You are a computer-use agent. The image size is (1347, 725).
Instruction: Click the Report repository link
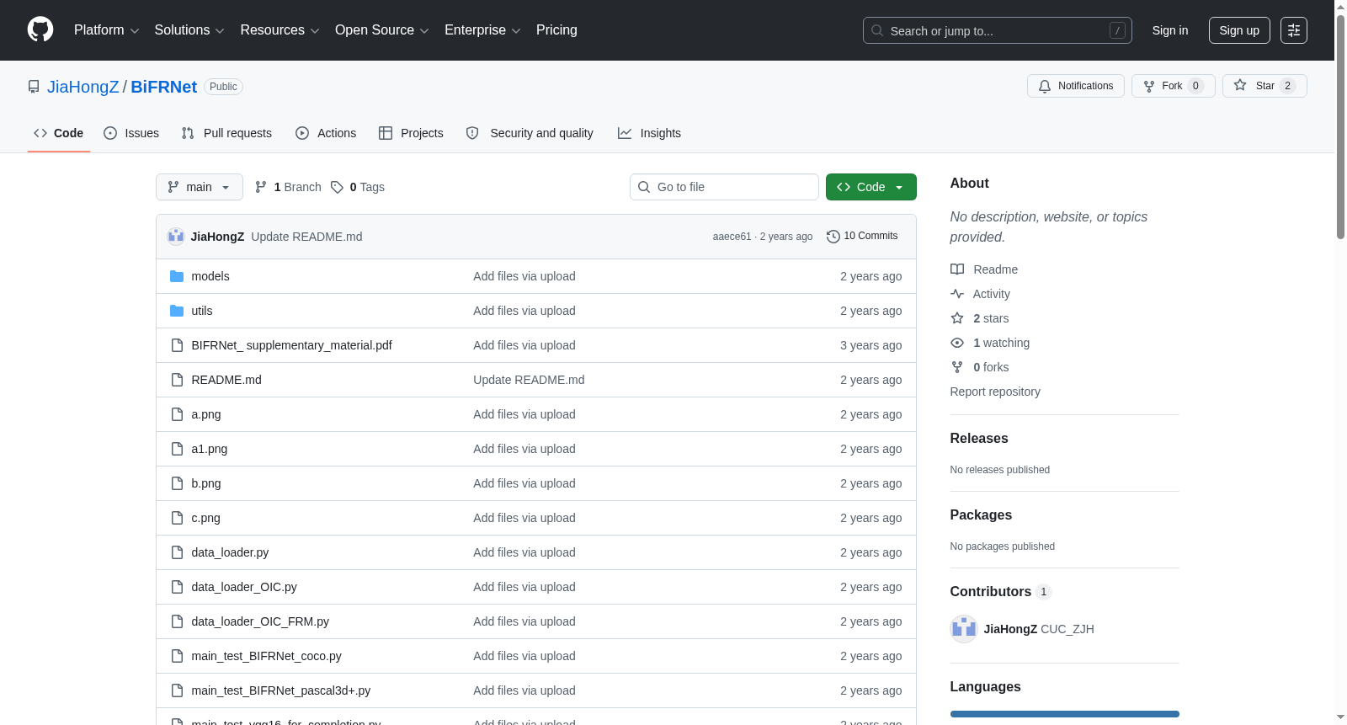[995, 392]
